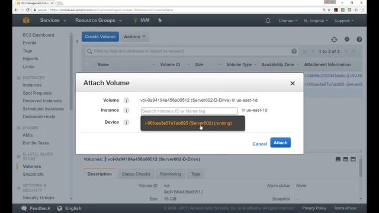
Task: Close the Attach Volume dialog
Action: pyautogui.click(x=293, y=83)
